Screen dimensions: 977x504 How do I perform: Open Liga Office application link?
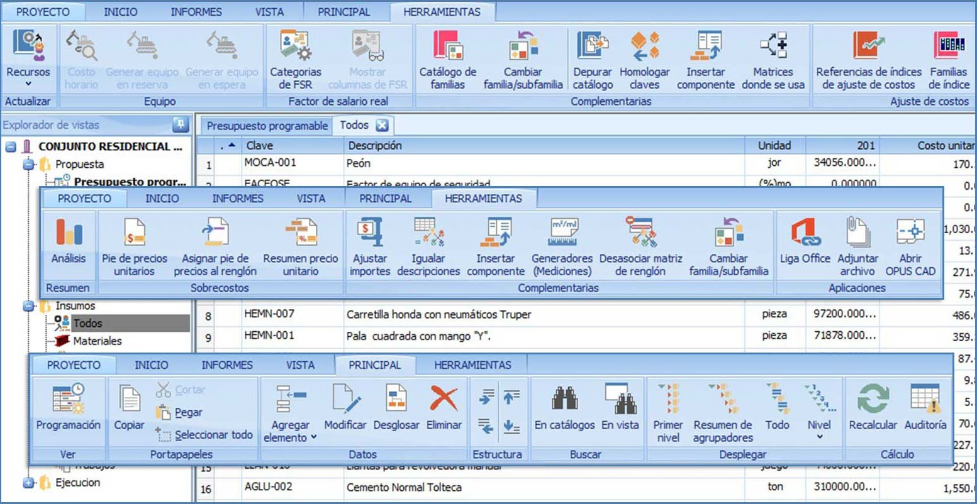coord(805,246)
